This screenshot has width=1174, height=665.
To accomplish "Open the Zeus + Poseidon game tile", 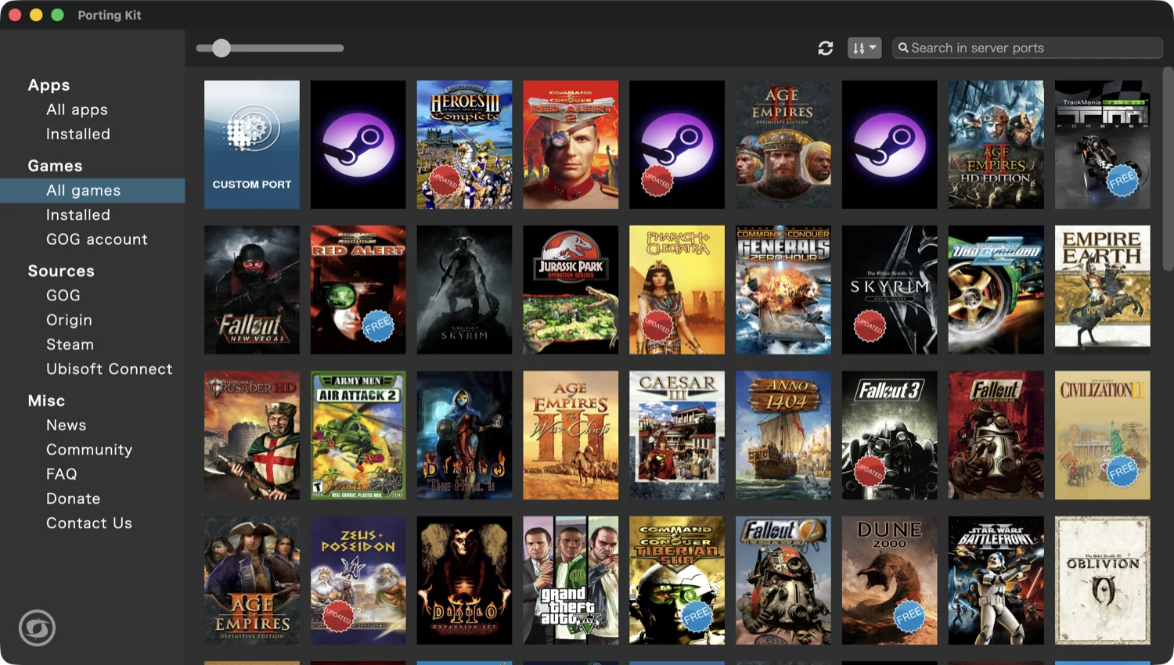I will (358, 581).
